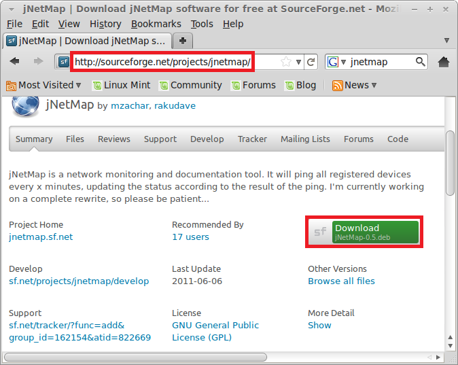Open the 17 users link

point(190,237)
